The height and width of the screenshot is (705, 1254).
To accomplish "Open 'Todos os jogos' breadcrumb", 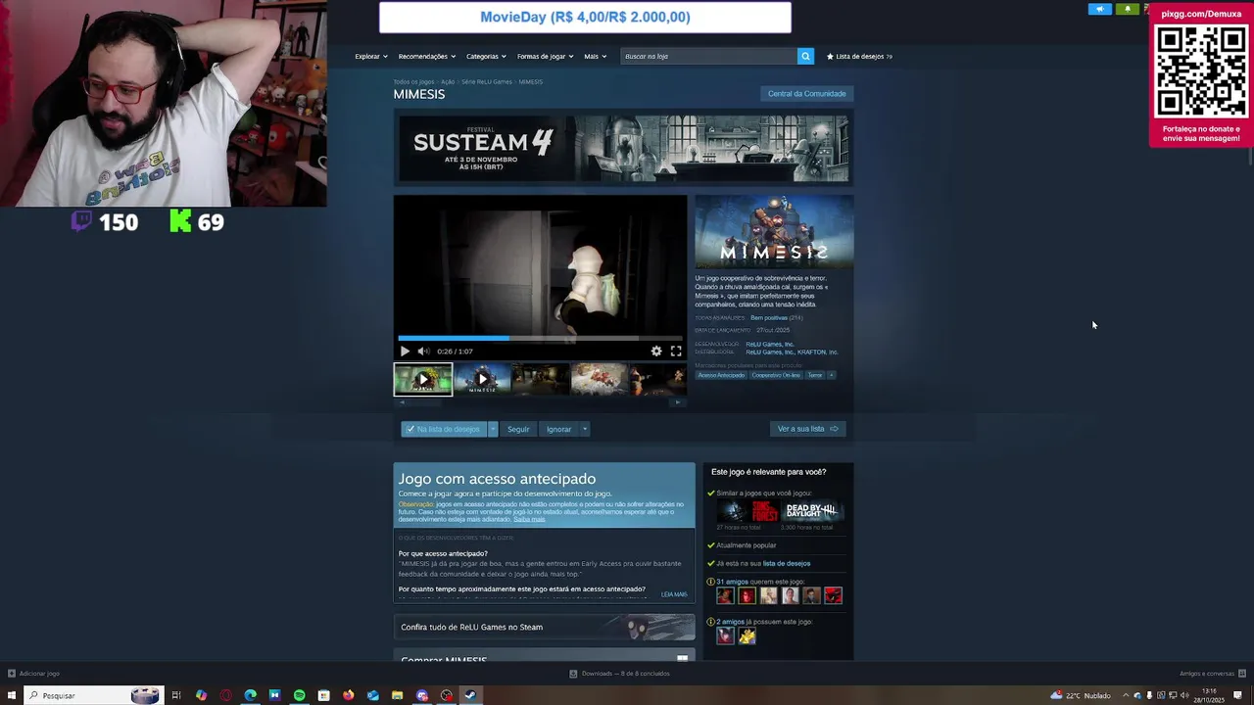I will 413,82.
